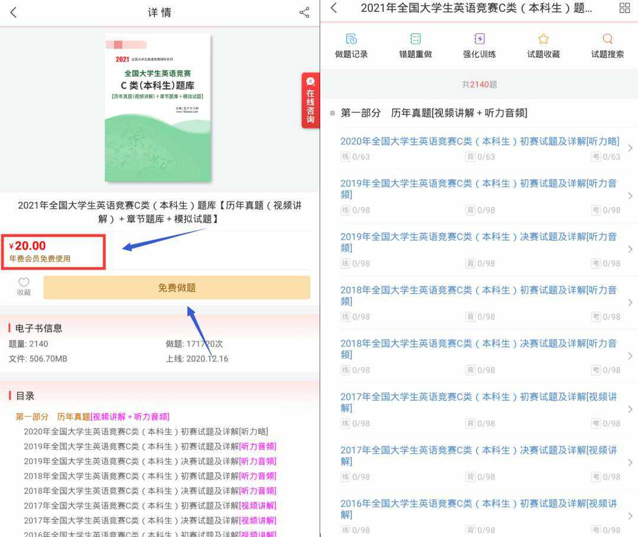Expand chevron for 2020年初赛 row

[x=630, y=148]
